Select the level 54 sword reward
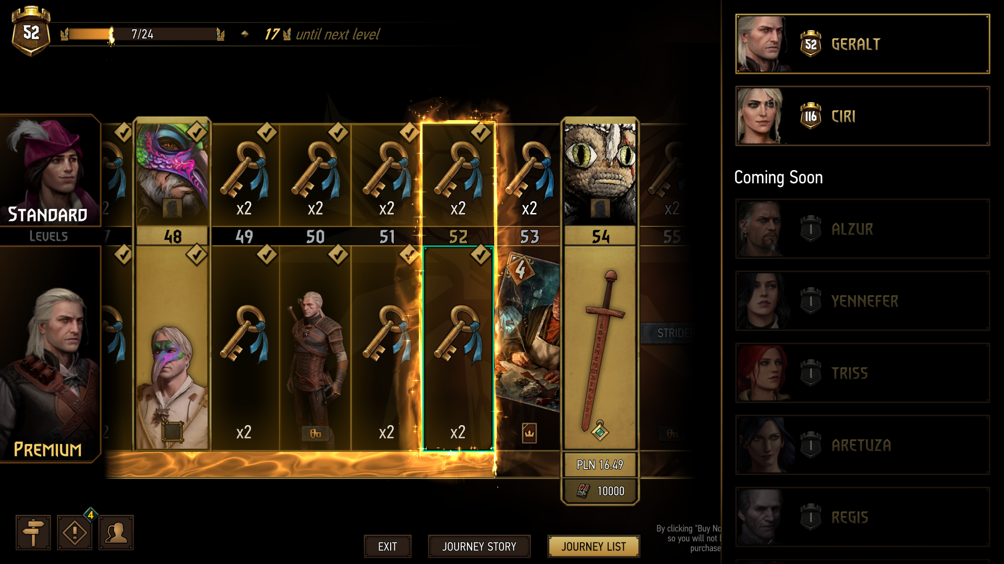The image size is (1004, 564). [x=600, y=348]
